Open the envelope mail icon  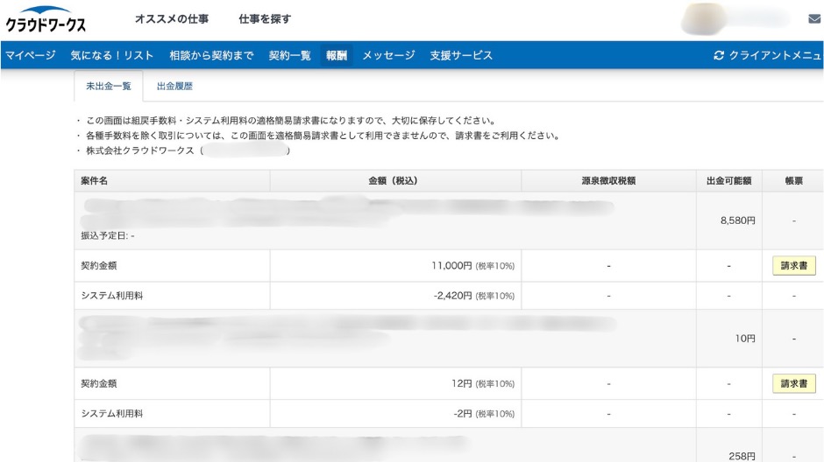point(813,19)
